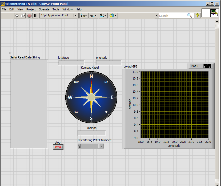
Task: Open the Align Objects tool
Action: 84,15
